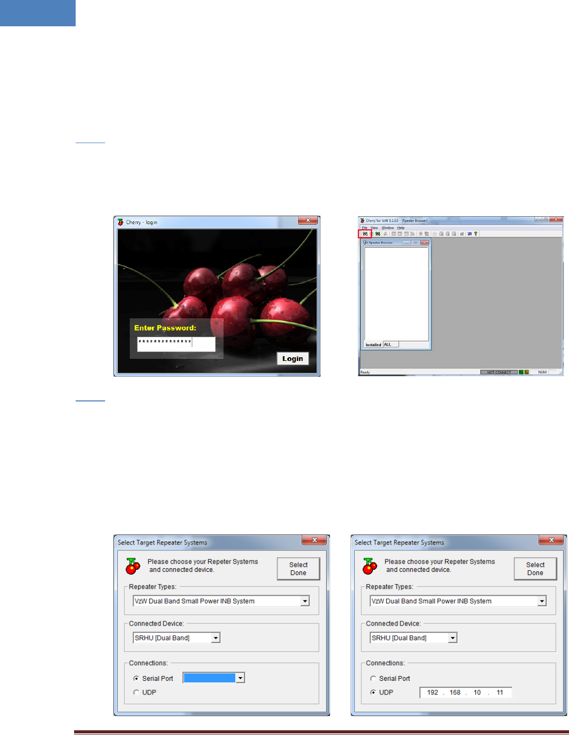Click the yellow indicator in Cherry status bar
The height and width of the screenshot is (735, 569).
526,372
